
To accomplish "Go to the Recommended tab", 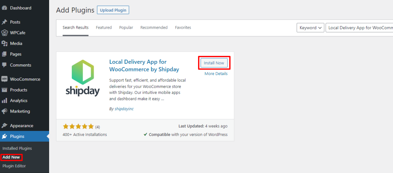I will click(x=154, y=28).
